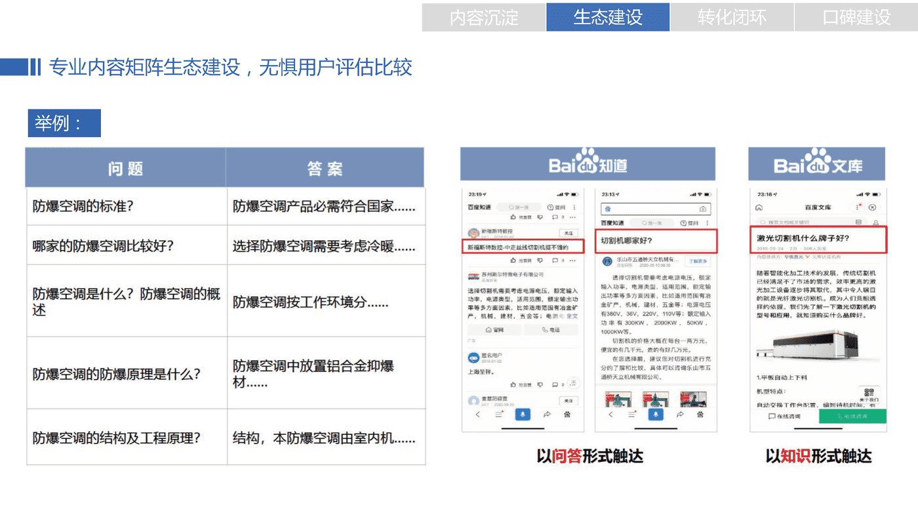Click the 防爆空调的结构及工程原理？ cell
This screenshot has width=918, height=517.
click(127, 438)
